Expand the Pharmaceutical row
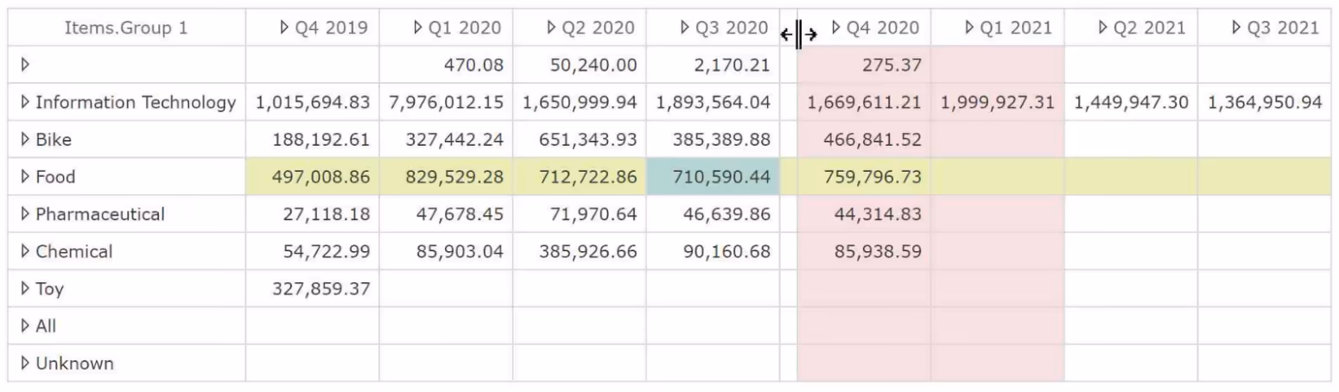The image size is (1339, 392). (x=25, y=214)
